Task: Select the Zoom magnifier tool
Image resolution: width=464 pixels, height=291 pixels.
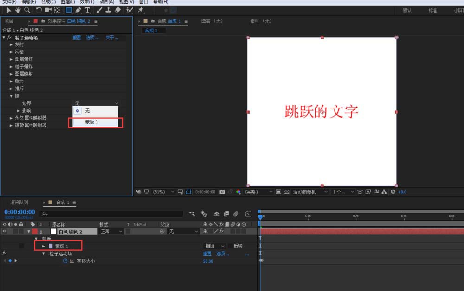Action: coord(27,10)
